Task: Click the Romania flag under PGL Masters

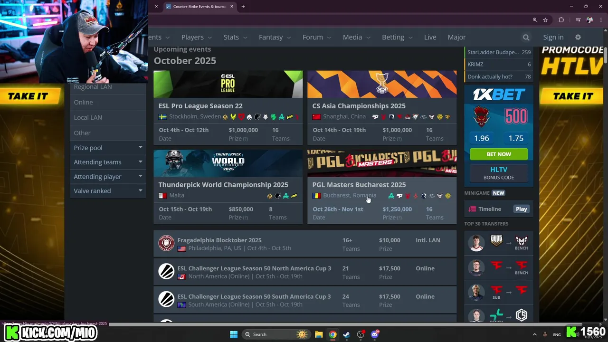Action: pos(316,196)
